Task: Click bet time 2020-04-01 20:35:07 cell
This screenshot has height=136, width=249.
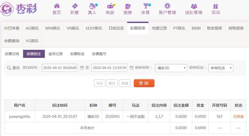Action: point(60,117)
